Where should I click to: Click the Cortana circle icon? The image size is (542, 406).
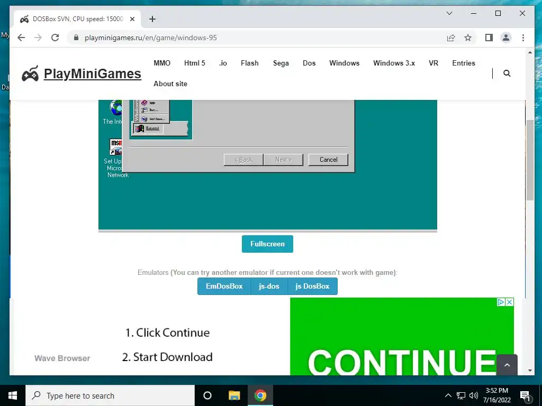pyautogui.click(x=207, y=395)
